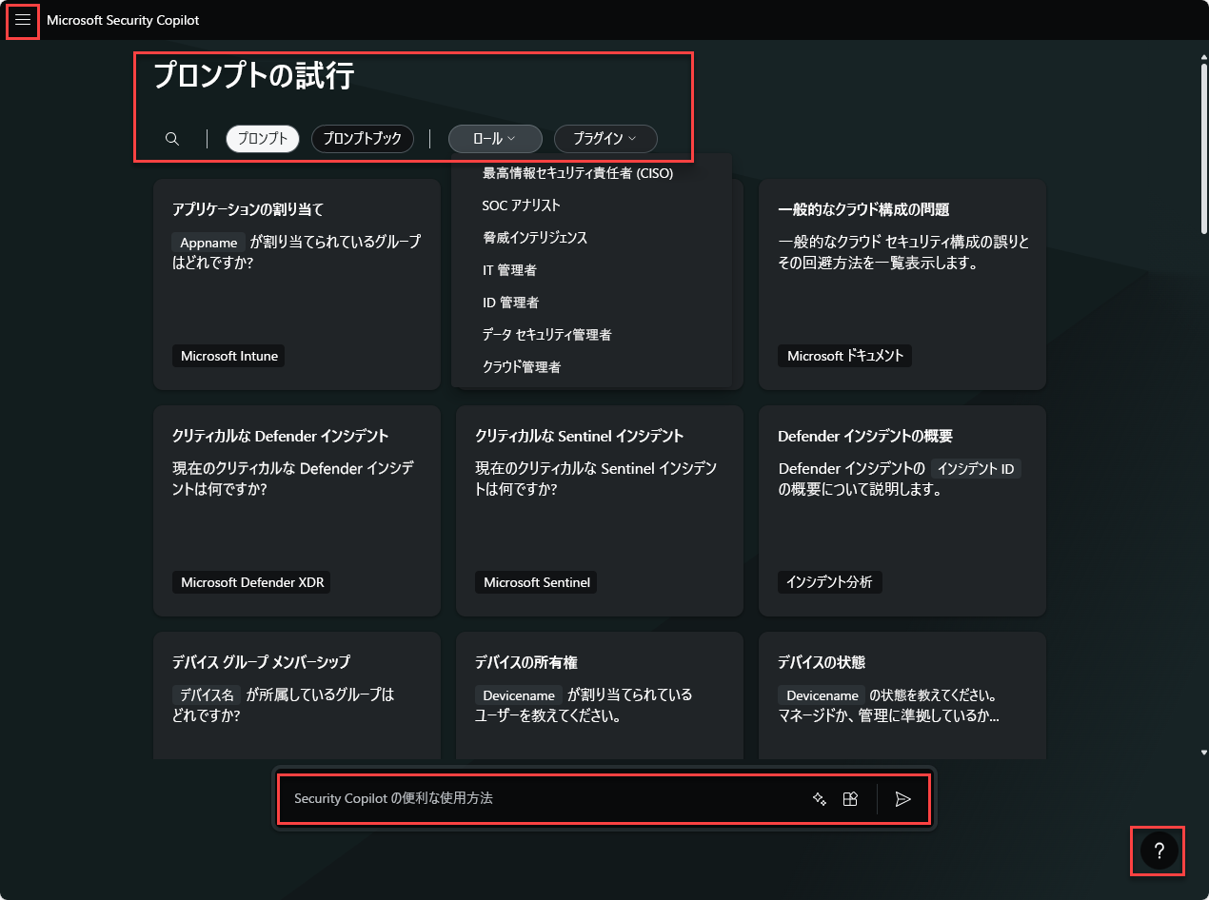The image size is (1209, 900).
Task: Open the prompts sparkle icon in prompt bar
Action: (x=819, y=799)
